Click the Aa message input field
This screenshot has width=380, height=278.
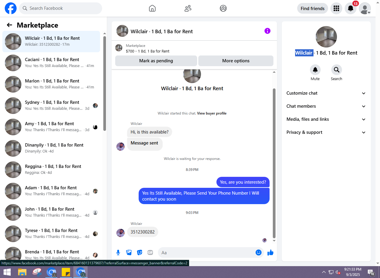[x=207, y=252]
